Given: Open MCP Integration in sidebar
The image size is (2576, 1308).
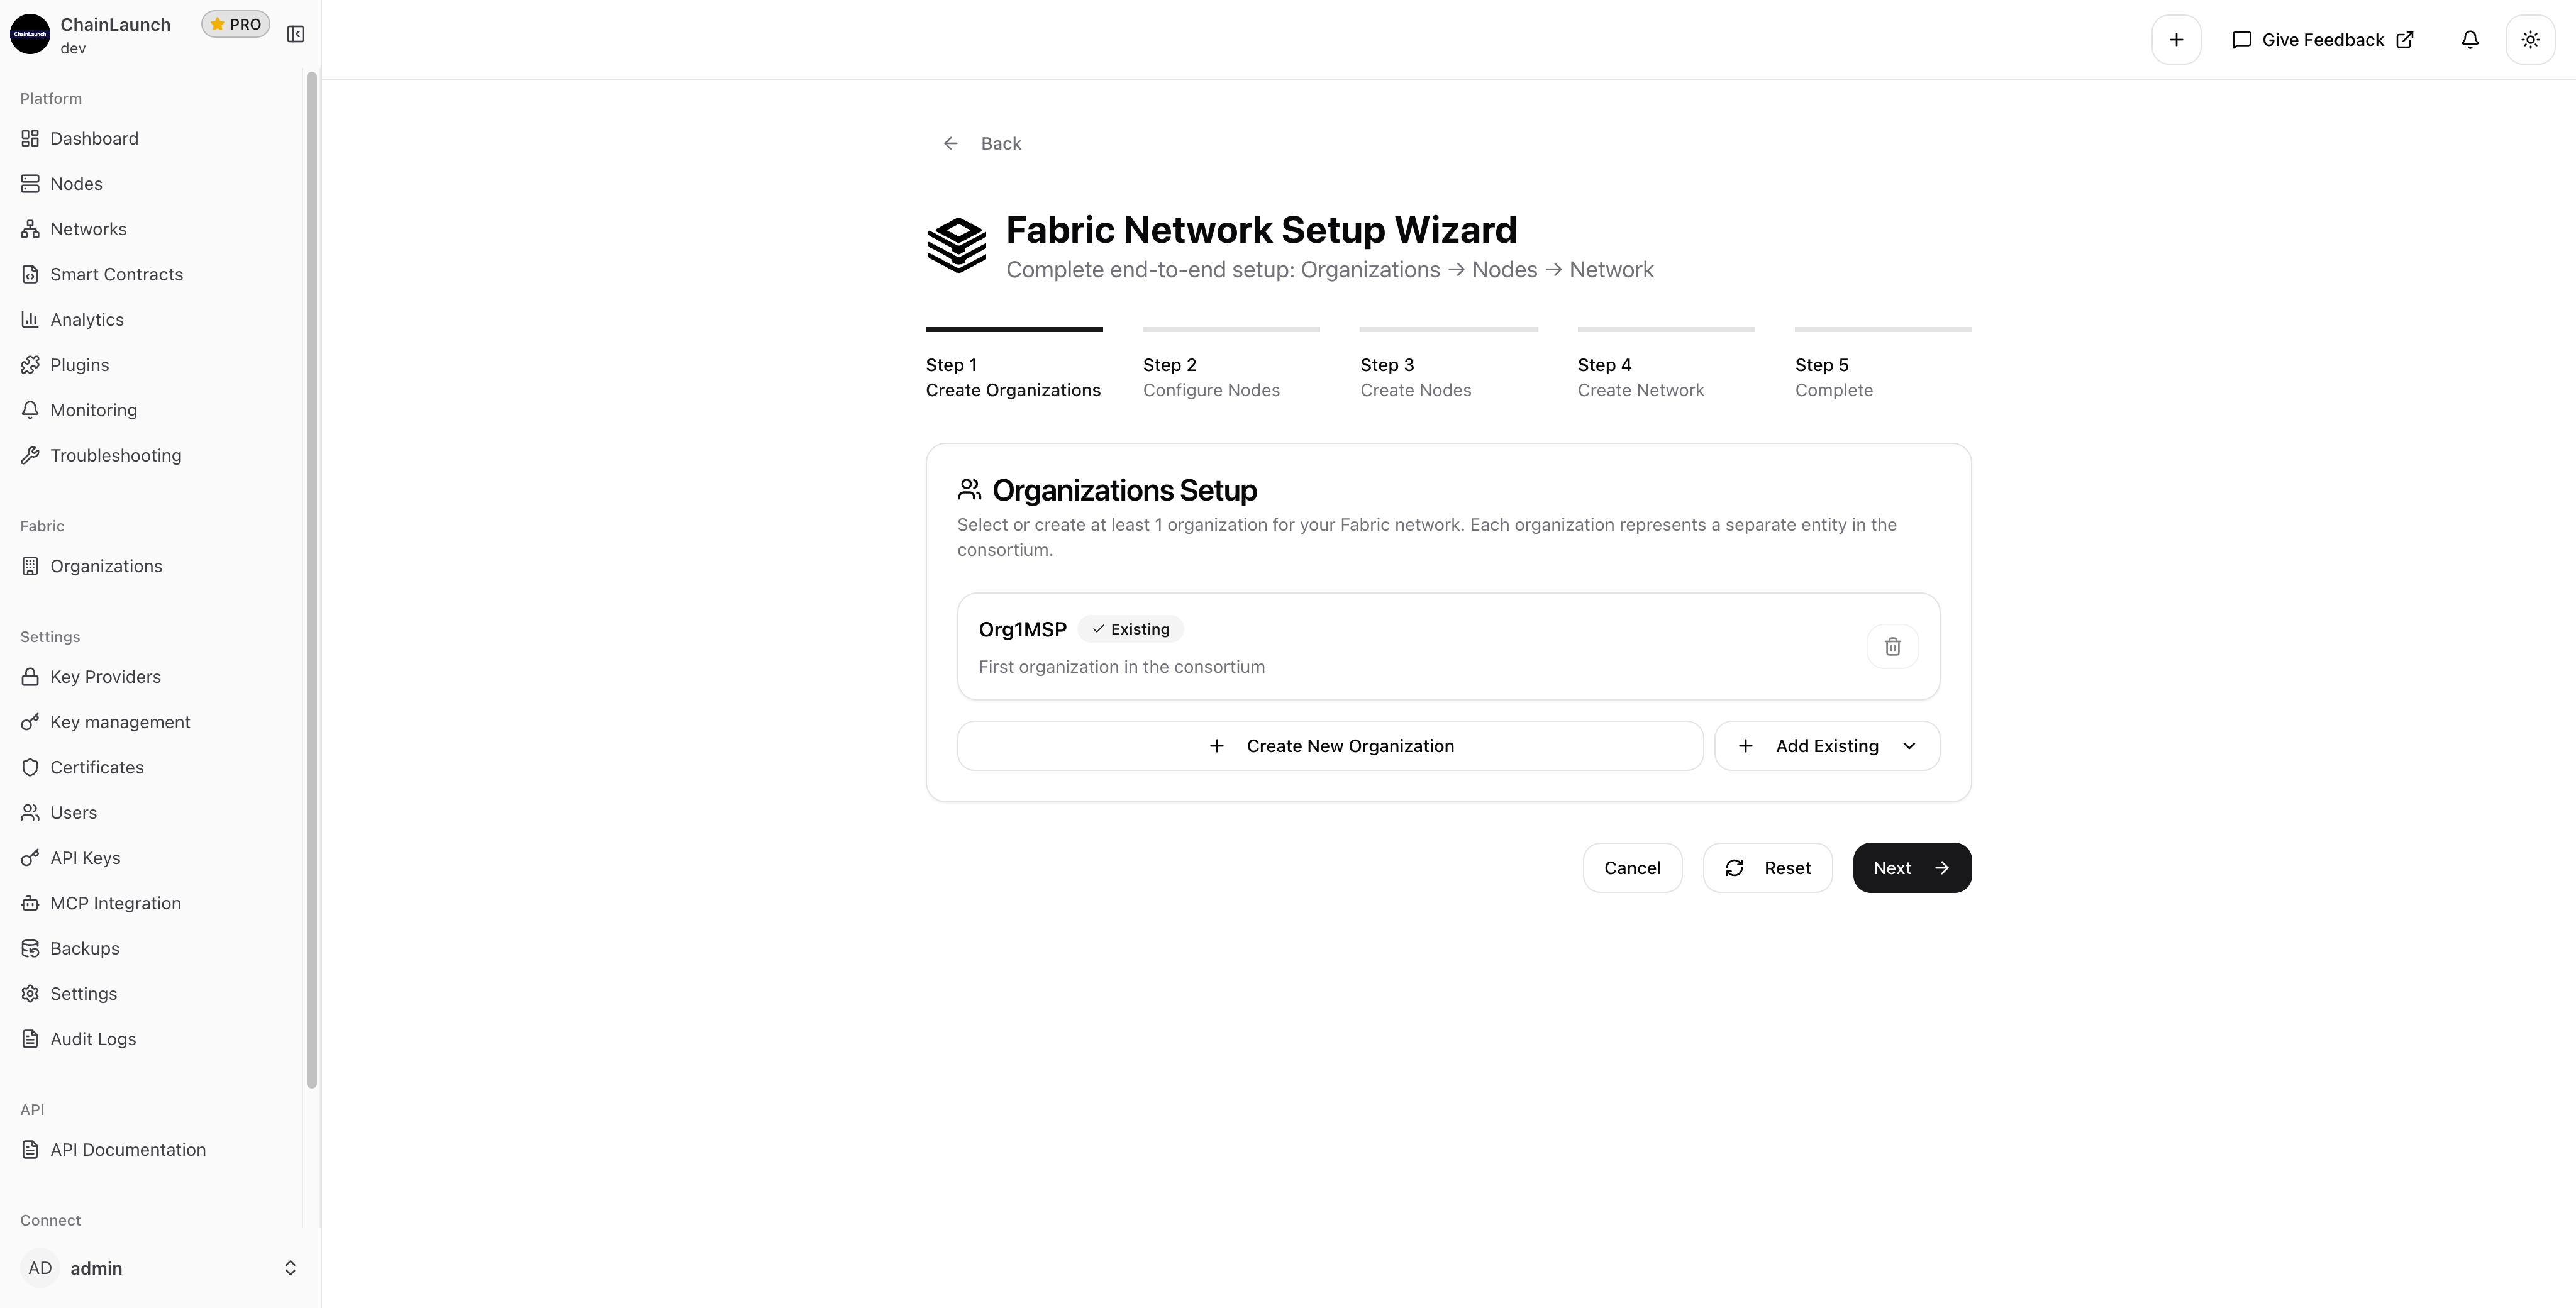Looking at the screenshot, I should pos(115,903).
